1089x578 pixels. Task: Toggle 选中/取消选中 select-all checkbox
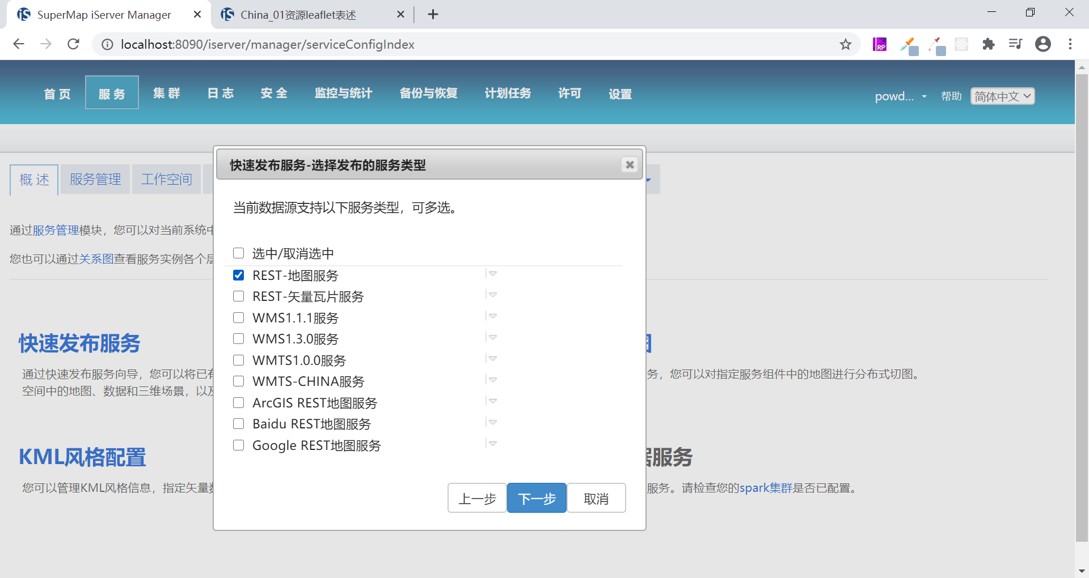[x=239, y=253]
